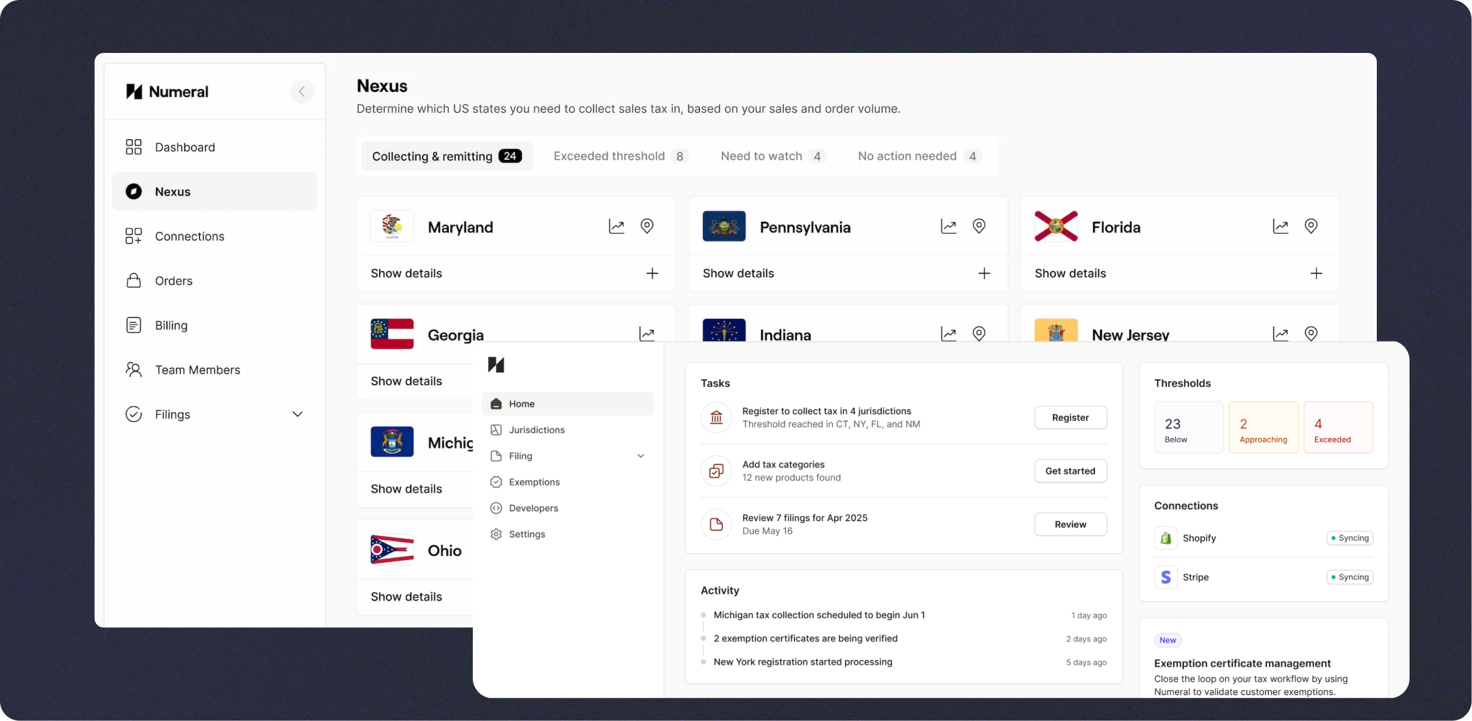Open Connections in the left sidebar

click(x=189, y=236)
